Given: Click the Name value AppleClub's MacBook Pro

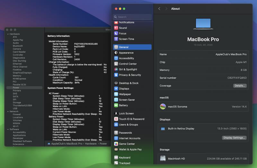Looking at the screenshot, I should pyautogui.click(x=231, y=54).
